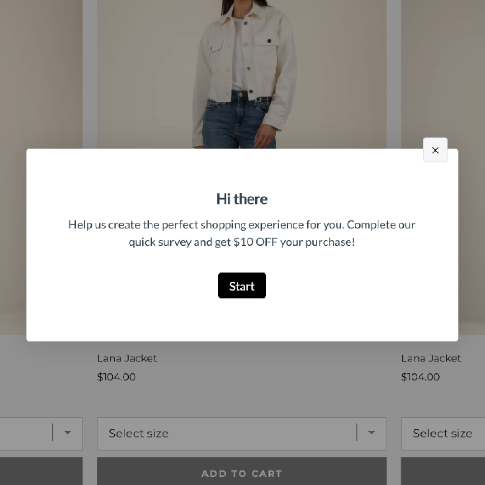The height and width of the screenshot is (485, 485).
Task: Click the "Hi there" popup heading
Action: coord(242,199)
